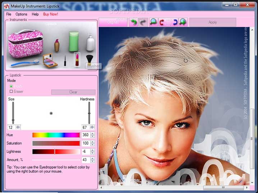This screenshot has height=193, width=258.
Task: Choose the eyeshadow palette instrument
Action: coord(50,61)
